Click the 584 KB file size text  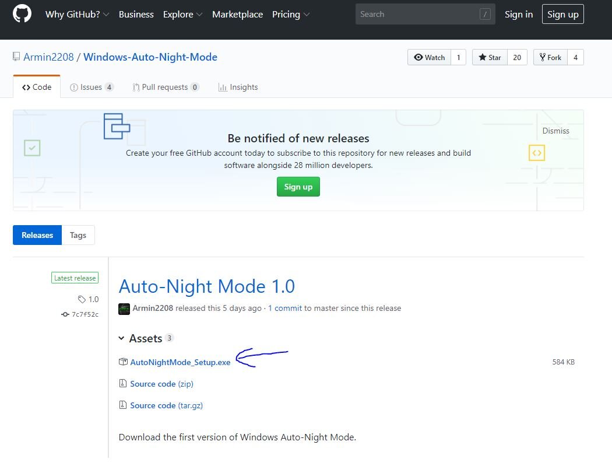click(x=563, y=362)
